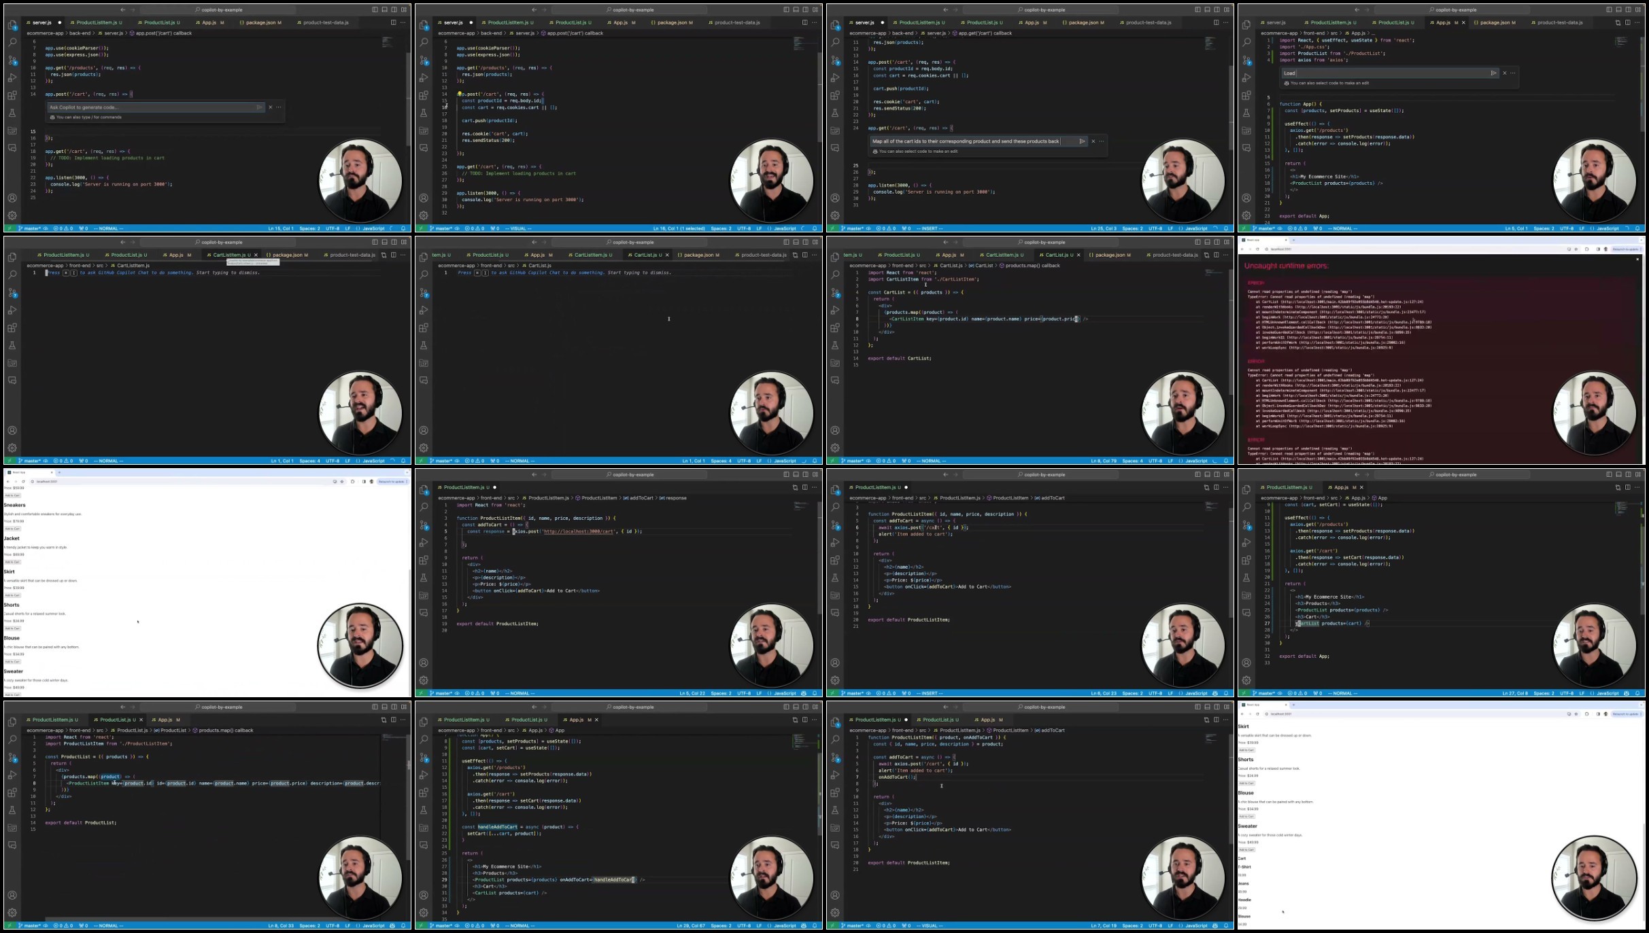Open Extensions icon beside handleAddToCart code editor
Viewport: 1649px width, 933px height.
click(x=424, y=792)
